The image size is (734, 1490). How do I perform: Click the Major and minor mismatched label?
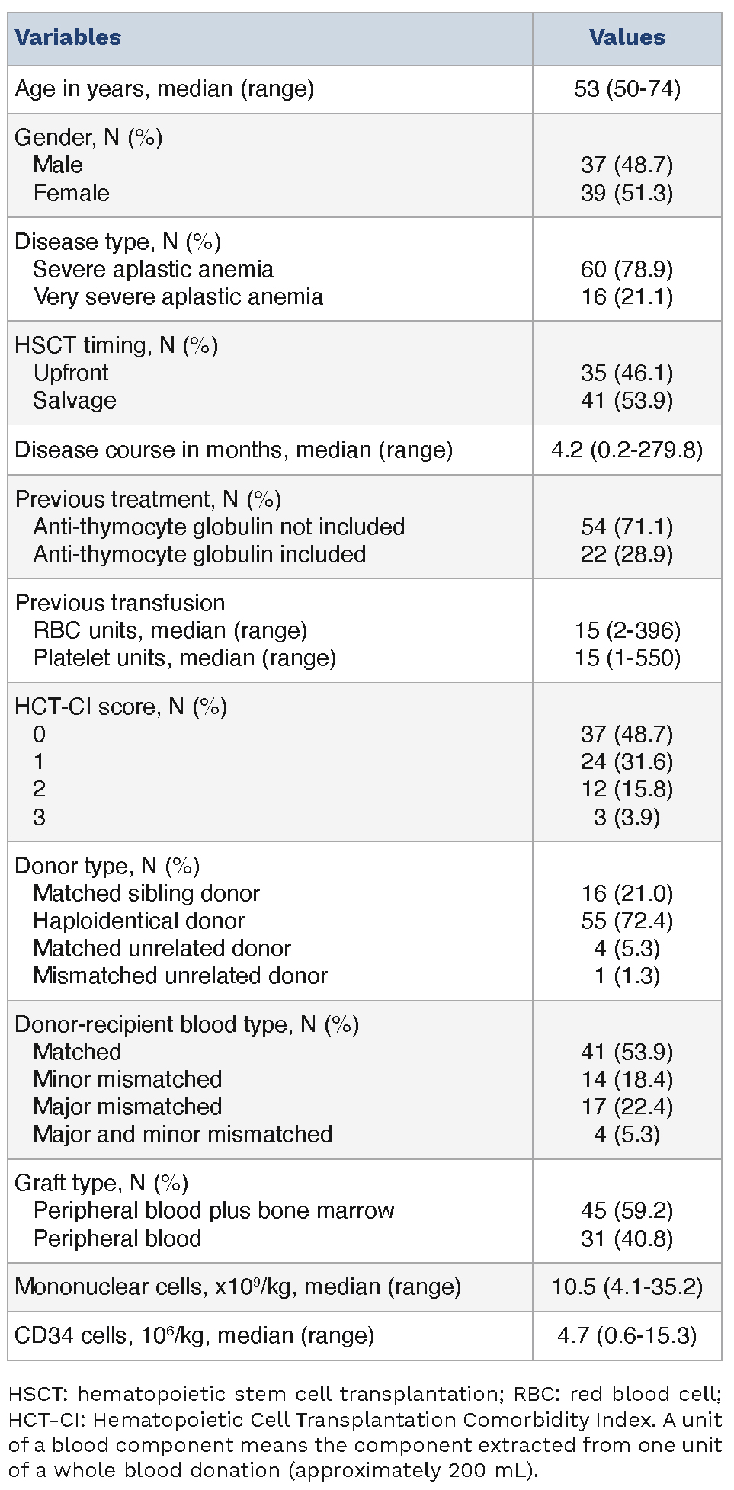[183, 1134]
